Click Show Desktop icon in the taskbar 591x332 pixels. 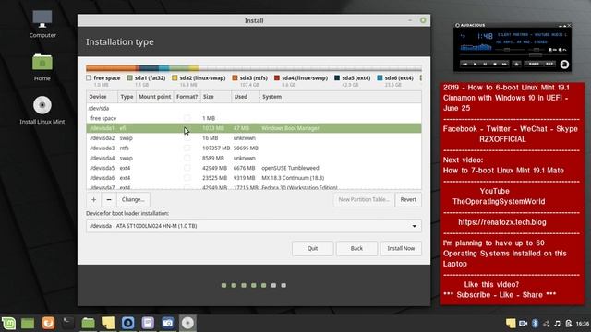pos(28,323)
